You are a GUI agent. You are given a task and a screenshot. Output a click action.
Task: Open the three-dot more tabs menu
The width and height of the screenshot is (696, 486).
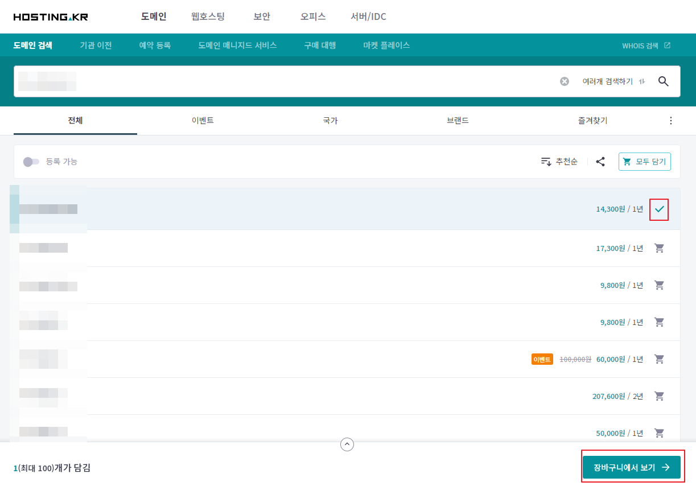coord(670,121)
